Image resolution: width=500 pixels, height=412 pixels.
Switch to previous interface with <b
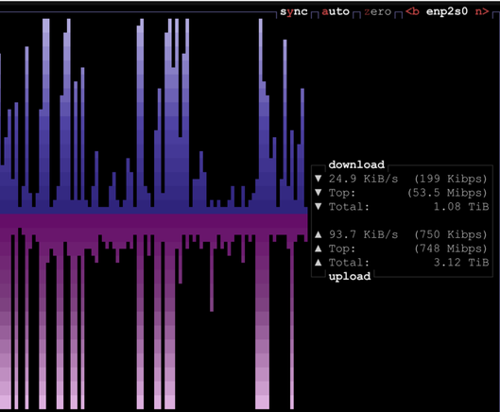point(412,11)
